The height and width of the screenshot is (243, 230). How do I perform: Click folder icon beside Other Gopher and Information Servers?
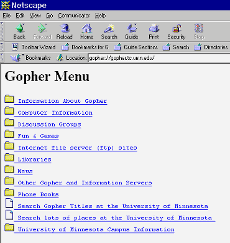coord(9,181)
